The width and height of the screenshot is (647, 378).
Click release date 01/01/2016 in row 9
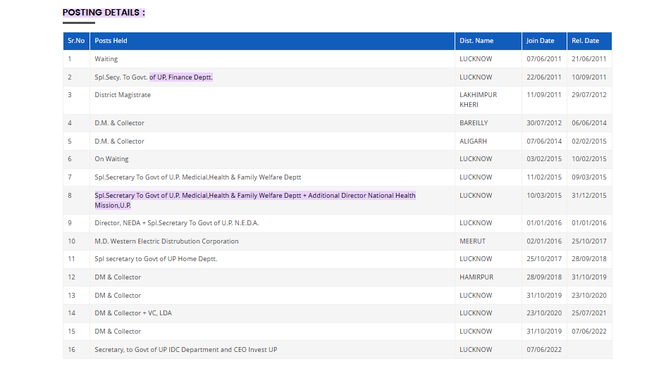[589, 223]
